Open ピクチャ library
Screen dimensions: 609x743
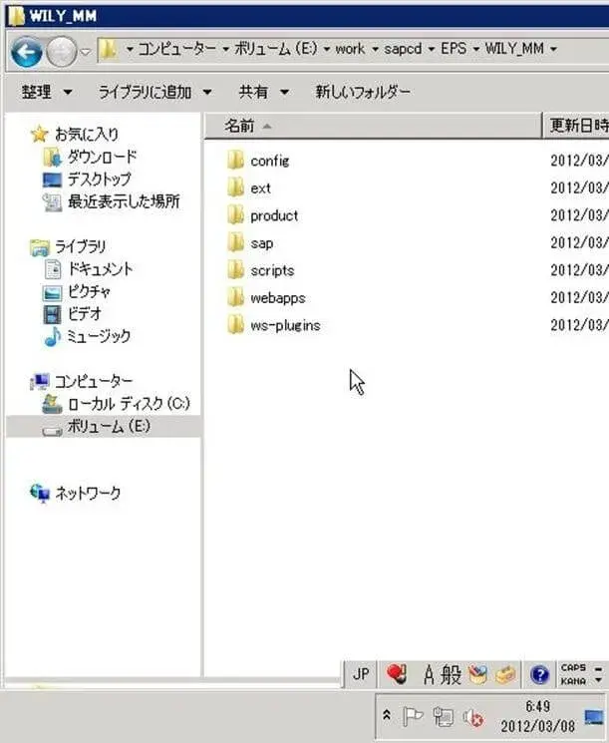(x=89, y=291)
